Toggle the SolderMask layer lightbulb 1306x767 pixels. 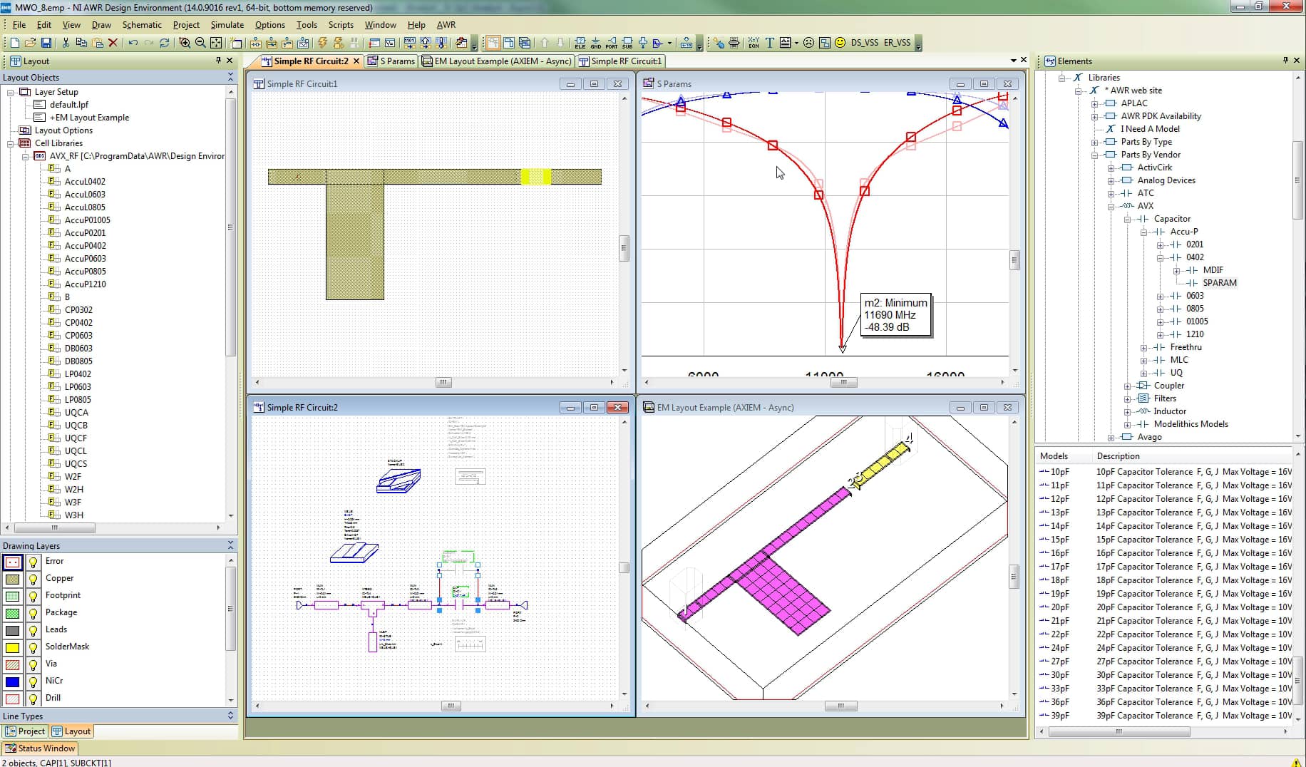tap(33, 648)
